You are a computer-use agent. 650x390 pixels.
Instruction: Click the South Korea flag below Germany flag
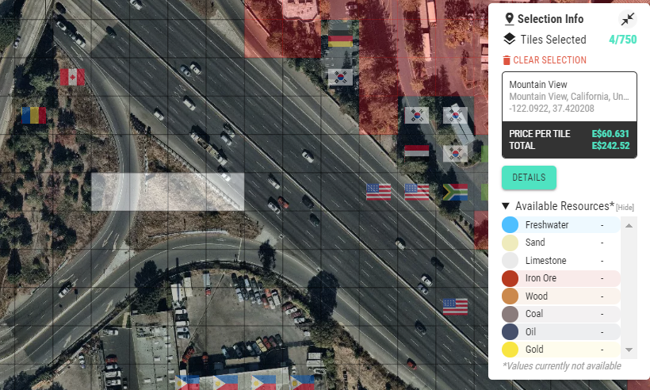[x=340, y=77]
